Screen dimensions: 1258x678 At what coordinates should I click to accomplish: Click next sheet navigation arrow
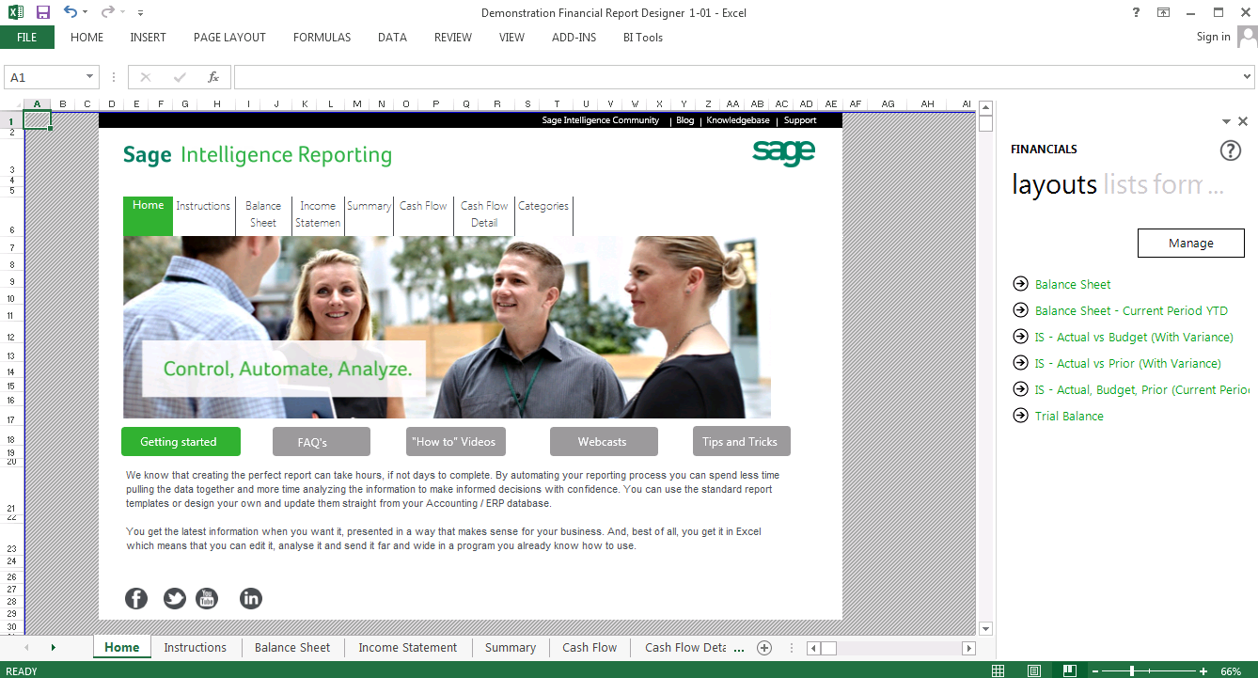pyautogui.click(x=53, y=647)
